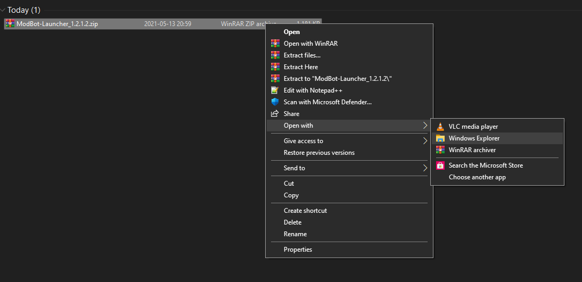The width and height of the screenshot is (582, 282).
Task: Choose Share from context menu
Action: pos(349,113)
